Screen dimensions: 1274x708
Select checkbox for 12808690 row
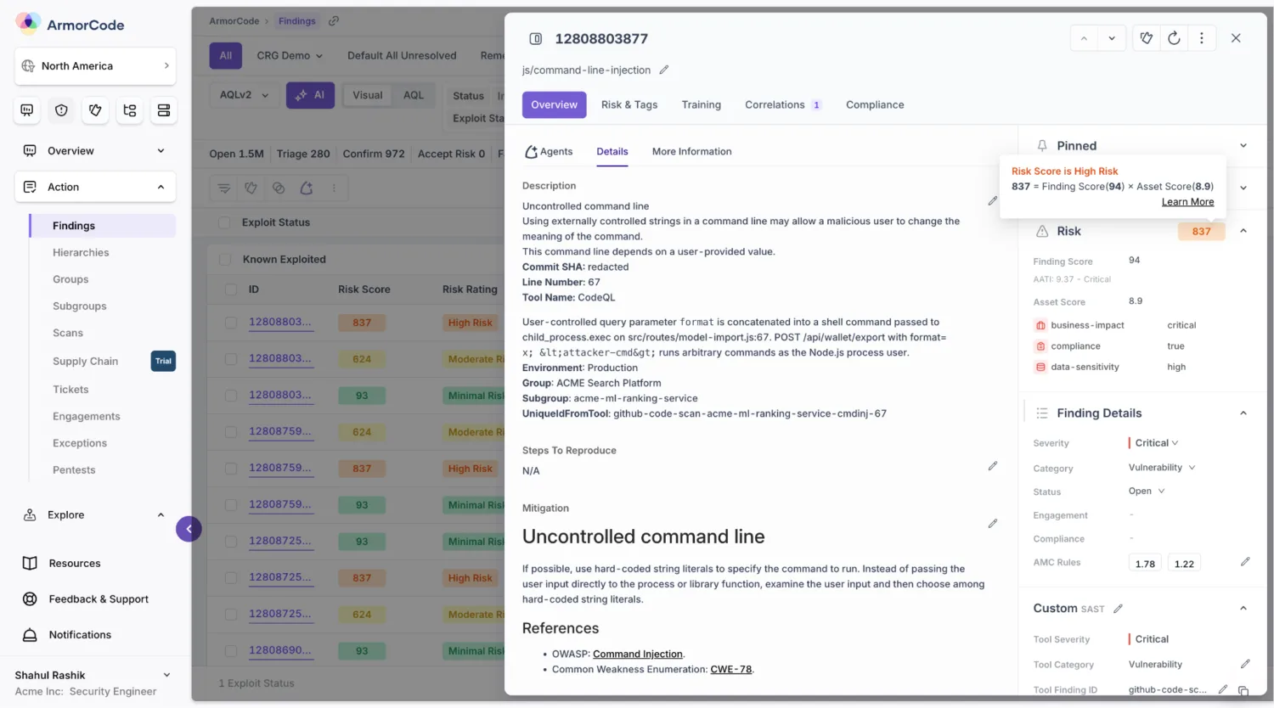pos(231,651)
